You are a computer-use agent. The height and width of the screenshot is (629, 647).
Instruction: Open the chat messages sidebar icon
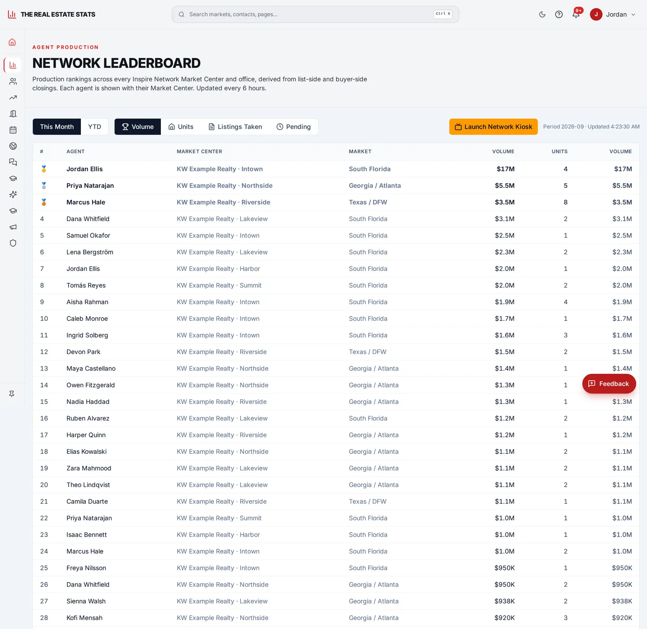pyautogui.click(x=13, y=162)
